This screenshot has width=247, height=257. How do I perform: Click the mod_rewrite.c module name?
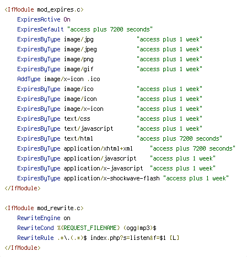click(x=59, y=208)
